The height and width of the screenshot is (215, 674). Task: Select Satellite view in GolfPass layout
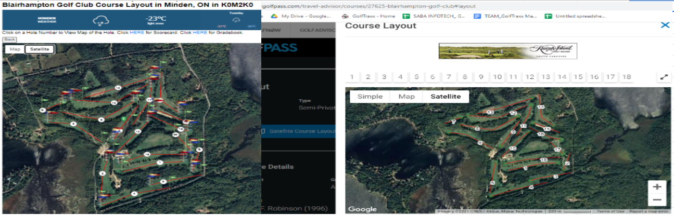tap(446, 97)
